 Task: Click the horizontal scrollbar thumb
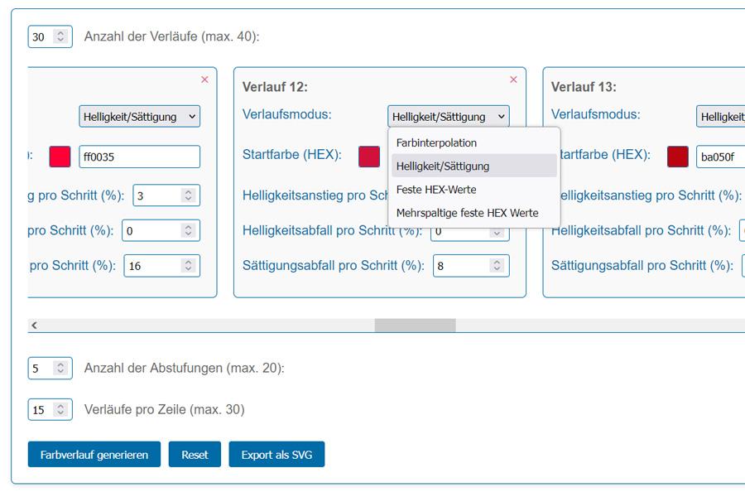click(415, 326)
